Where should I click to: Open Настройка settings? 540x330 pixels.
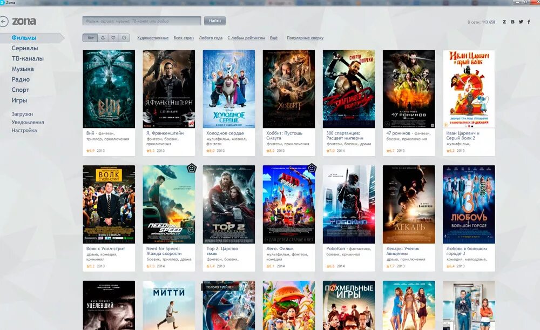24,131
